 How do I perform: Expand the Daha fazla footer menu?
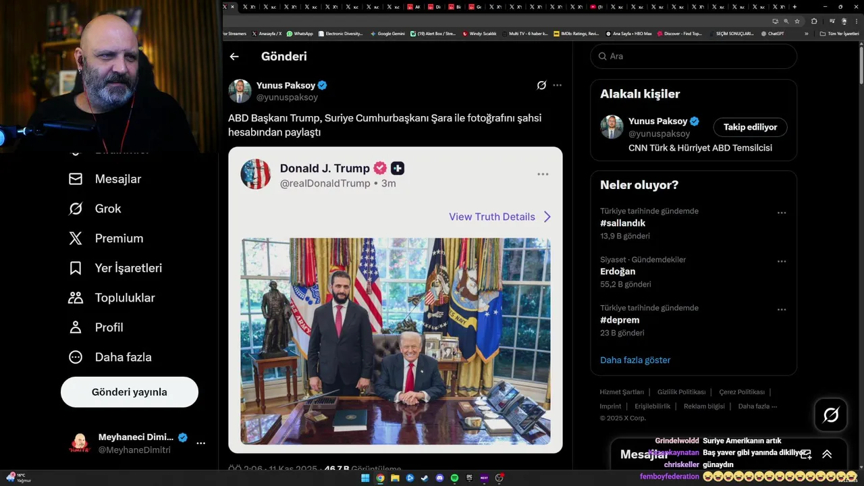pyautogui.click(x=757, y=406)
